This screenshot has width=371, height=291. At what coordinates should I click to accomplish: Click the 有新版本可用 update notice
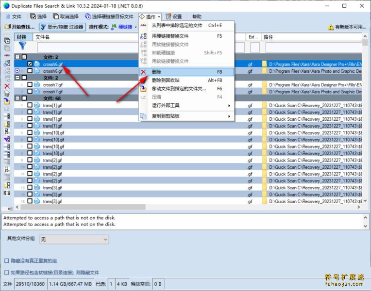click(347, 27)
